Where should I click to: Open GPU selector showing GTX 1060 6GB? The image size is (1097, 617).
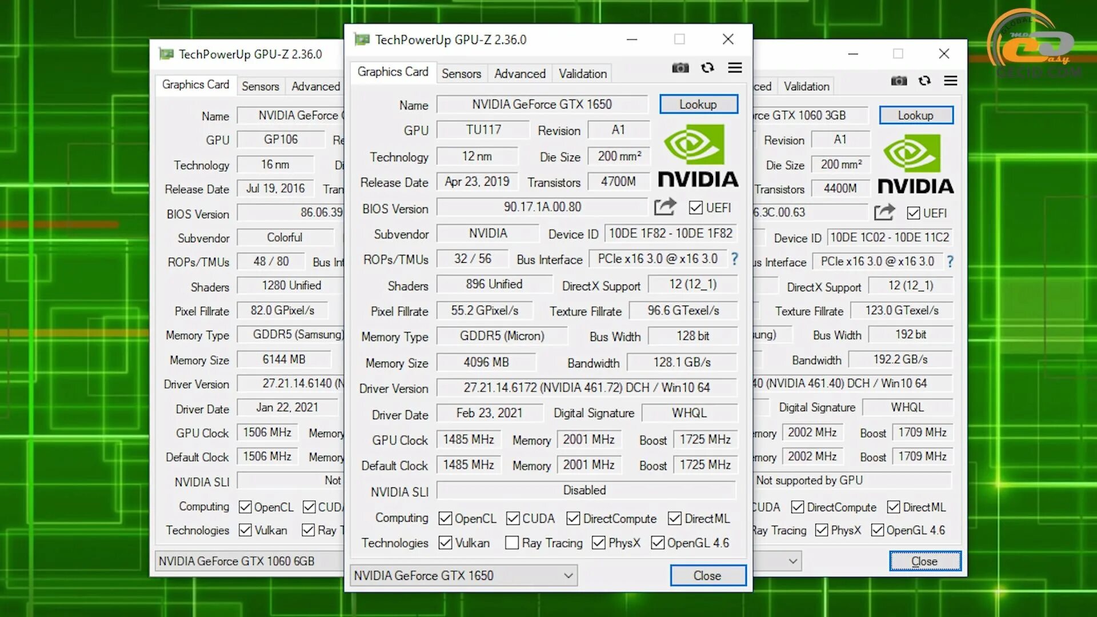(250, 561)
